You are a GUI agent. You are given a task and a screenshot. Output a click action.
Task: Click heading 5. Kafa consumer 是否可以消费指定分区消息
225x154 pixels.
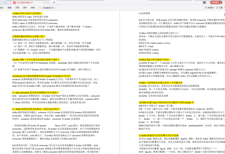pos(36,92)
